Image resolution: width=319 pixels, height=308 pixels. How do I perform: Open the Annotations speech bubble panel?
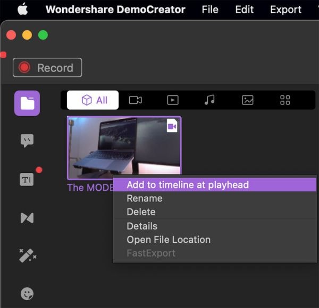[27, 140]
